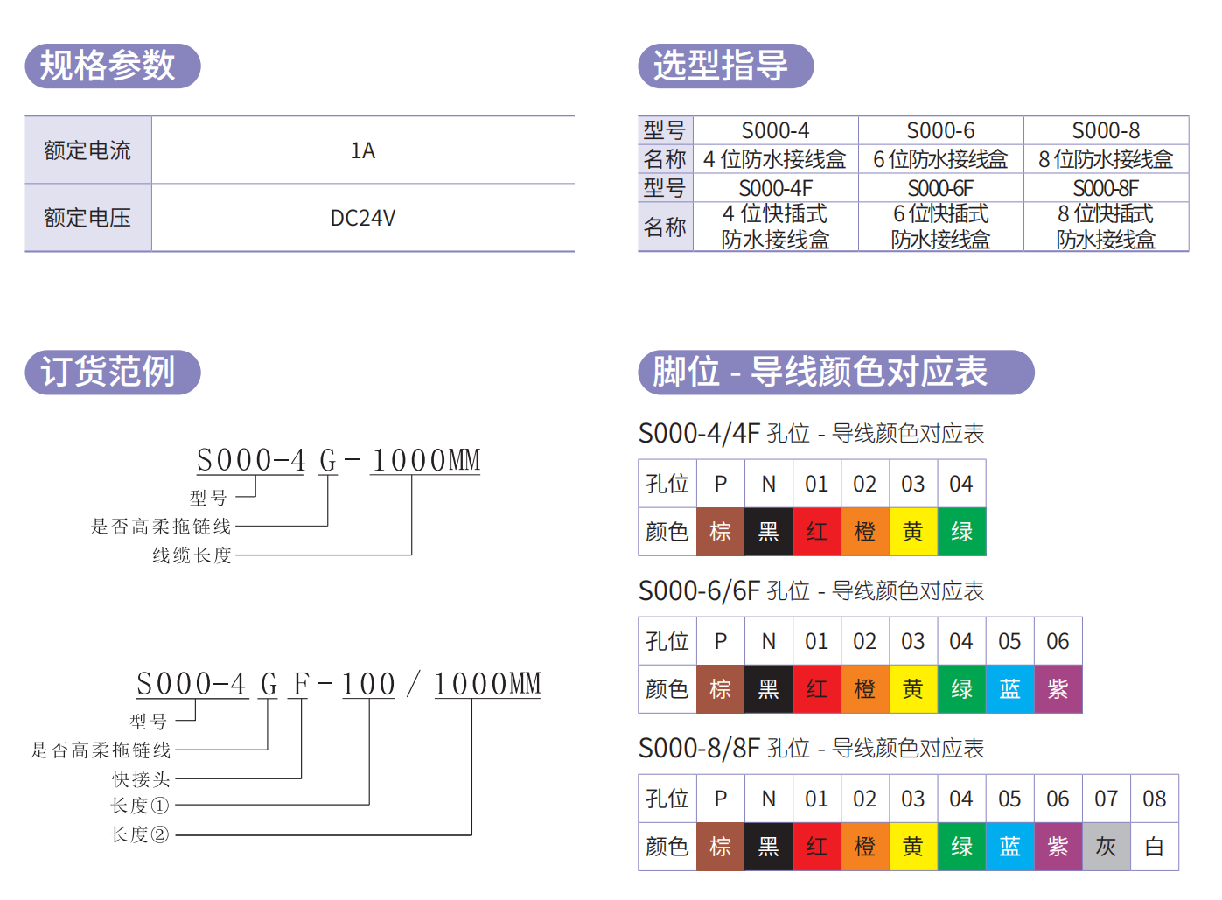Screen dimensions: 1222x900
Task: Click the 4 位防水接线盒 name cell
Action: tap(776, 159)
